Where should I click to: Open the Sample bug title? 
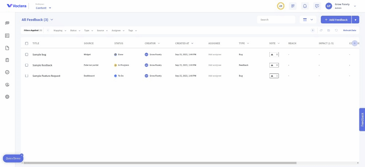click(x=39, y=54)
